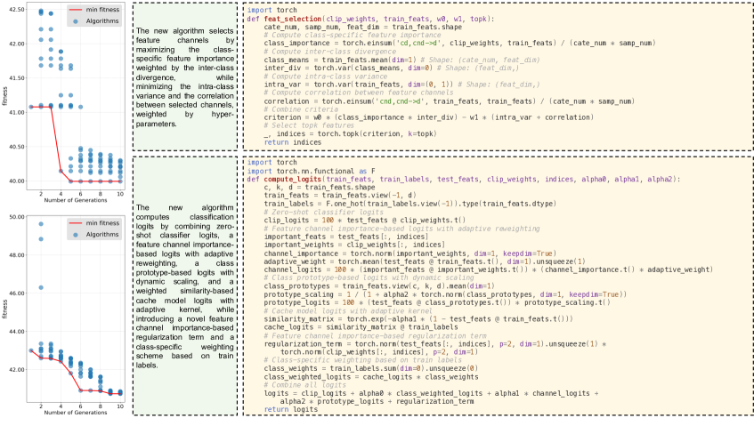Select comment 'Compute intra-class variance'

(326, 76)
